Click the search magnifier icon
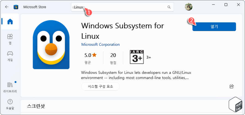Viewport: 245px width, 115px height. pos(169,7)
